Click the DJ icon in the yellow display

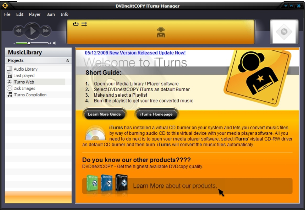[161, 32]
